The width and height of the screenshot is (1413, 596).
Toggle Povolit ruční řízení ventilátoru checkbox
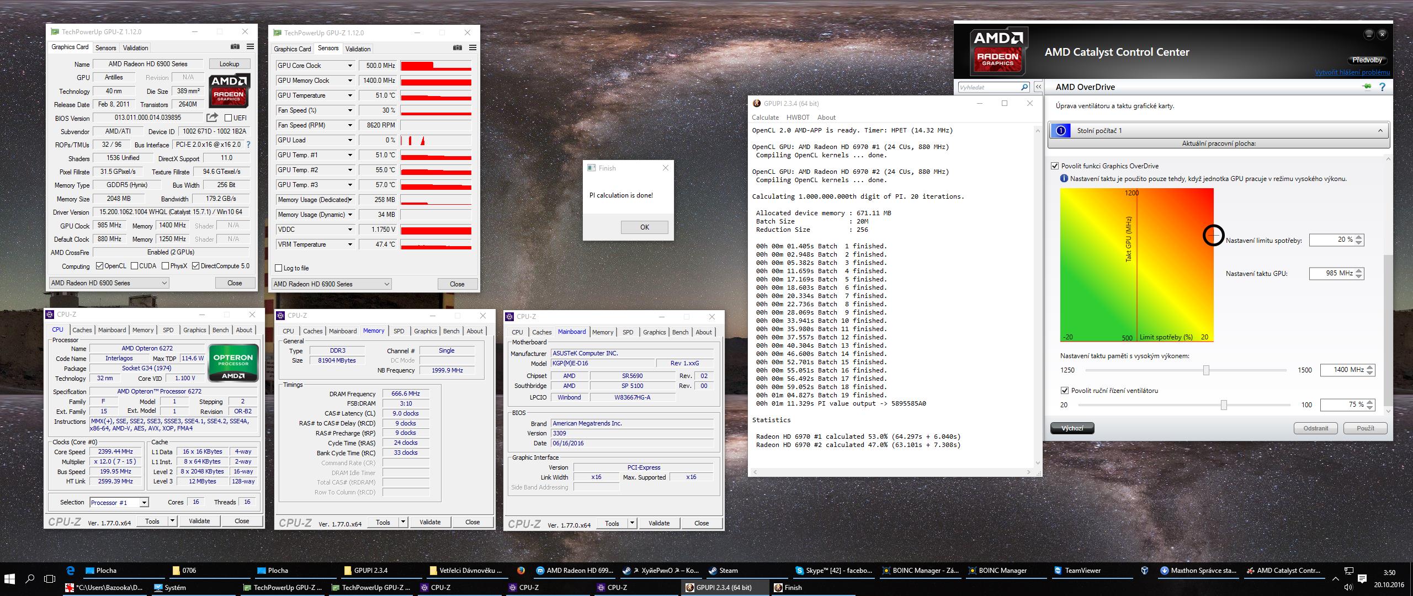tap(1065, 390)
